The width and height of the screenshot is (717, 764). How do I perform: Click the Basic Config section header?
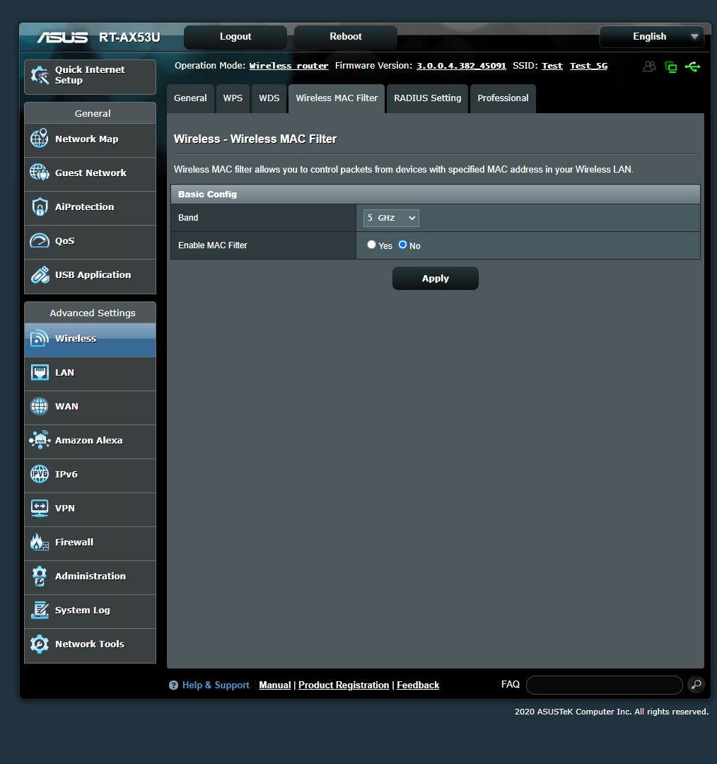pos(436,194)
